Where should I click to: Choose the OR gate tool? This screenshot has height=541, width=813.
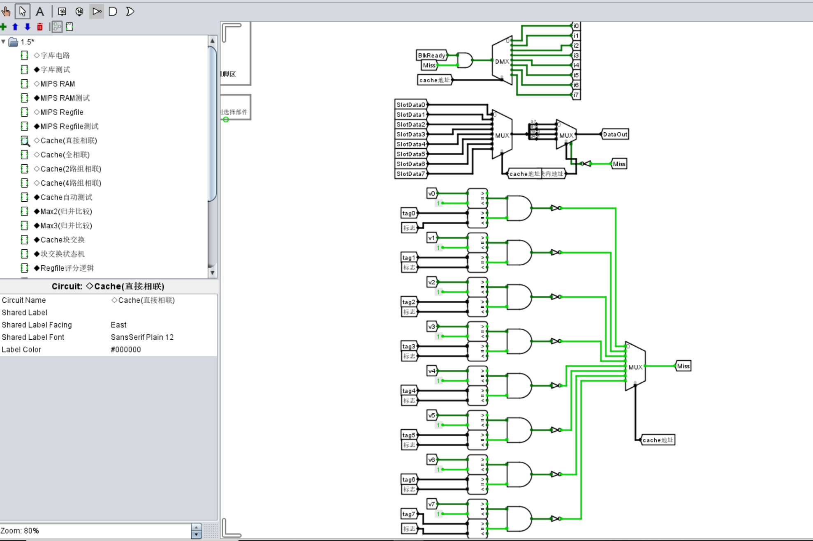[130, 11]
